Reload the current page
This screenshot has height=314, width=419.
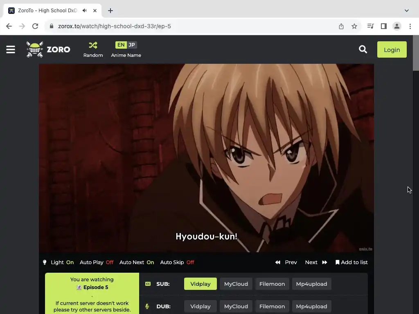(35, 26)
